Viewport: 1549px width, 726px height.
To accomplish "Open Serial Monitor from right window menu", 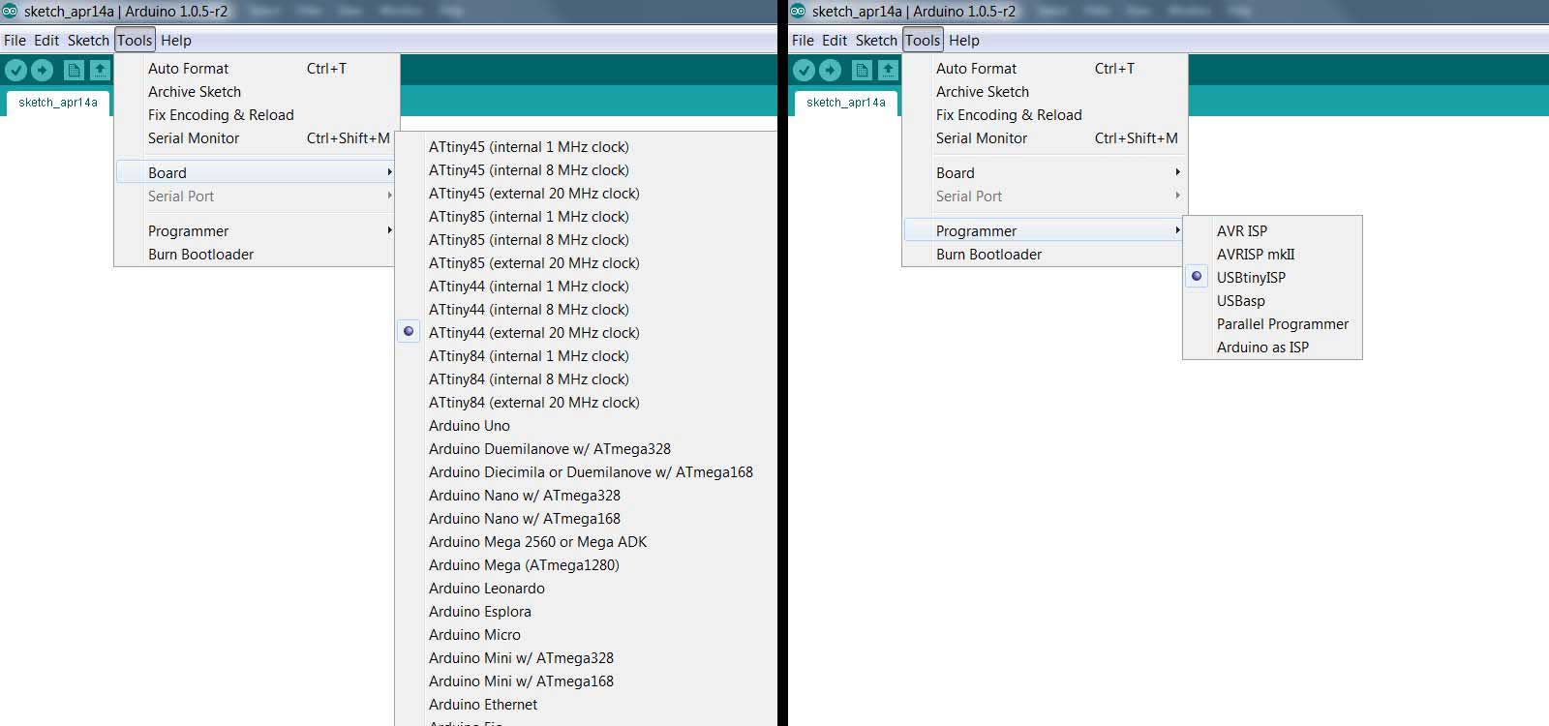I will (x=1044, y=138).
